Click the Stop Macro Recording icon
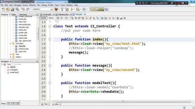 click(x=113, y=18)
